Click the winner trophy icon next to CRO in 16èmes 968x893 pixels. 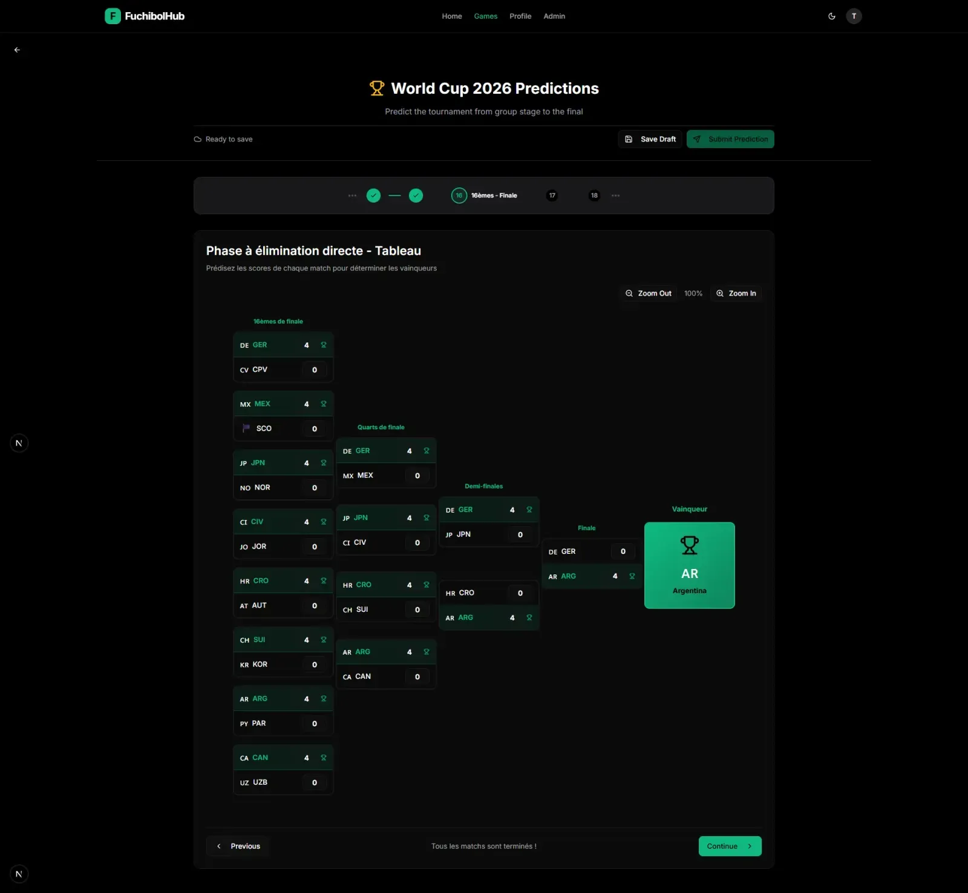coord(324,581)
